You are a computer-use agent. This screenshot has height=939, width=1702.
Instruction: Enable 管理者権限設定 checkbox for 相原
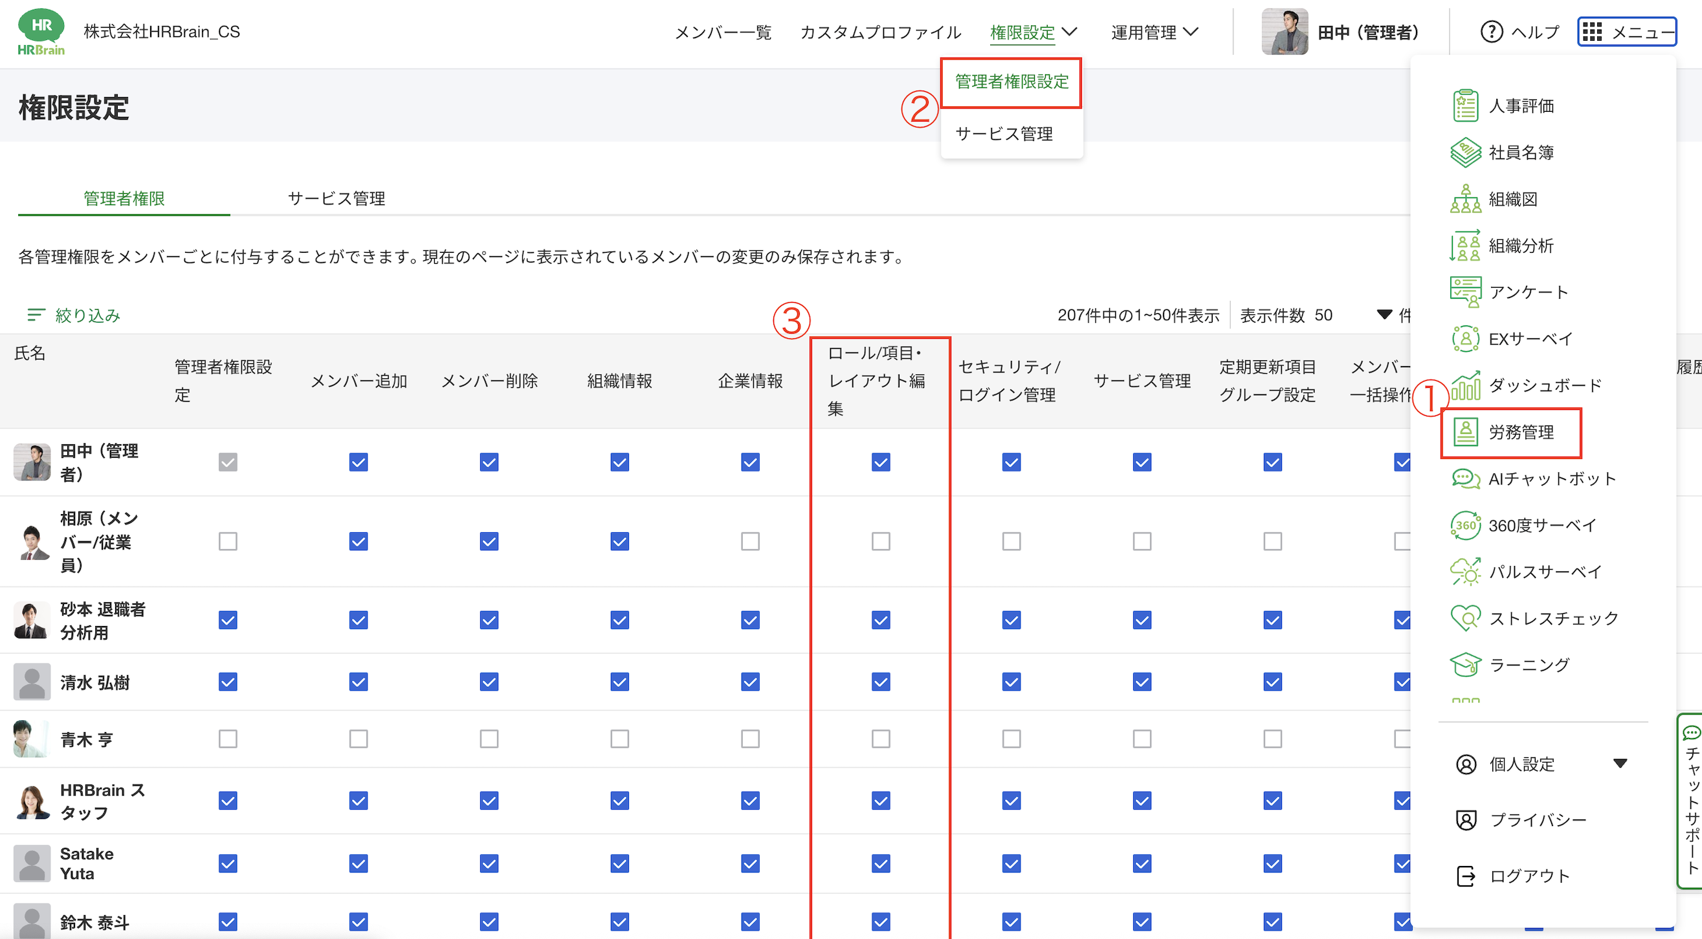pos(227,541)
